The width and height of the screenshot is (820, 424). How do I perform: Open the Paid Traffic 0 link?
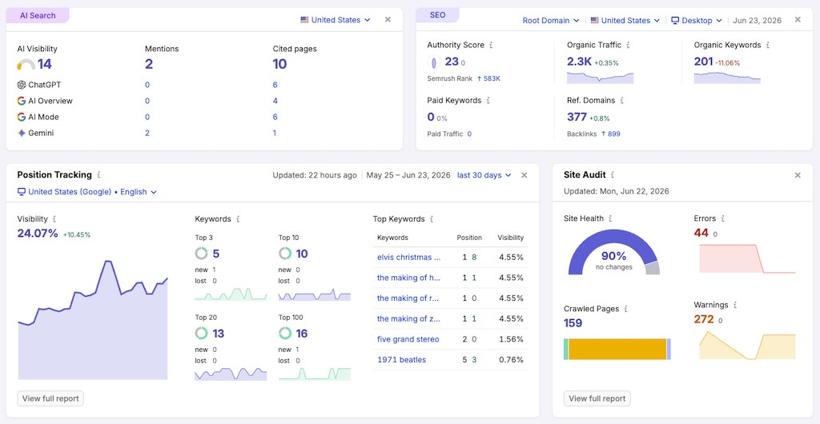coord(469,134)
